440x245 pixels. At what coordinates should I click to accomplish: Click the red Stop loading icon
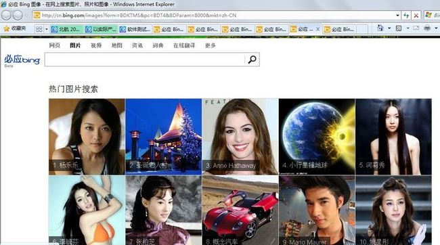click(416, 16)
